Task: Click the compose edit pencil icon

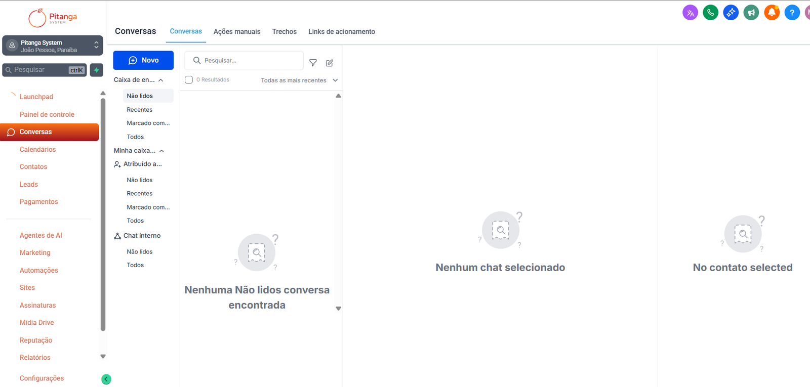Action: 330,63
